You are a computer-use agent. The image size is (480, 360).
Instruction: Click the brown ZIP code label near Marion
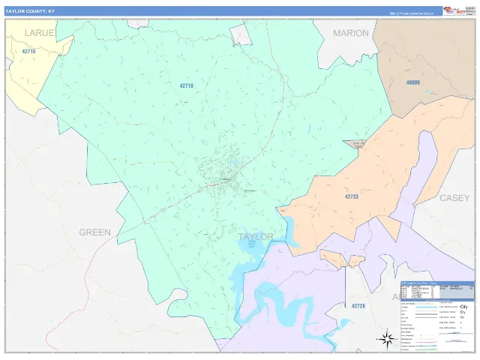point(413,82)
